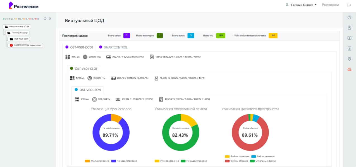356x167 pixels.
Task: Toggle Утилизированно legend under processor chart
Action: 97,161
